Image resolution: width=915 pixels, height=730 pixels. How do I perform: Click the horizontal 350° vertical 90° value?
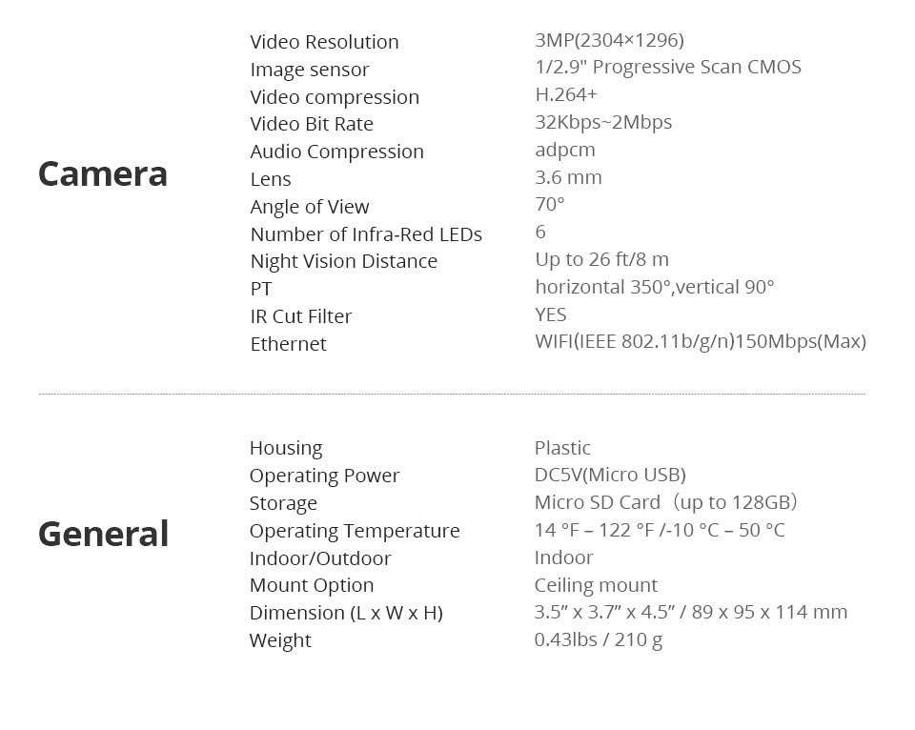tap(654, 287)
